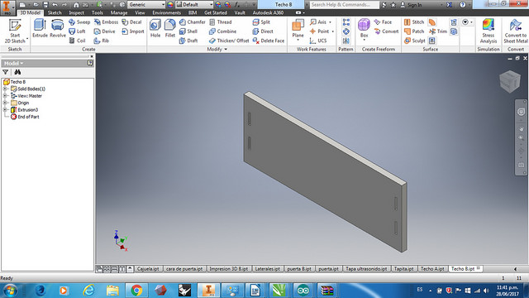Click the Decal tool
Image resolution: width=529 pixels, height=298 pixels.
click(131, 22)
